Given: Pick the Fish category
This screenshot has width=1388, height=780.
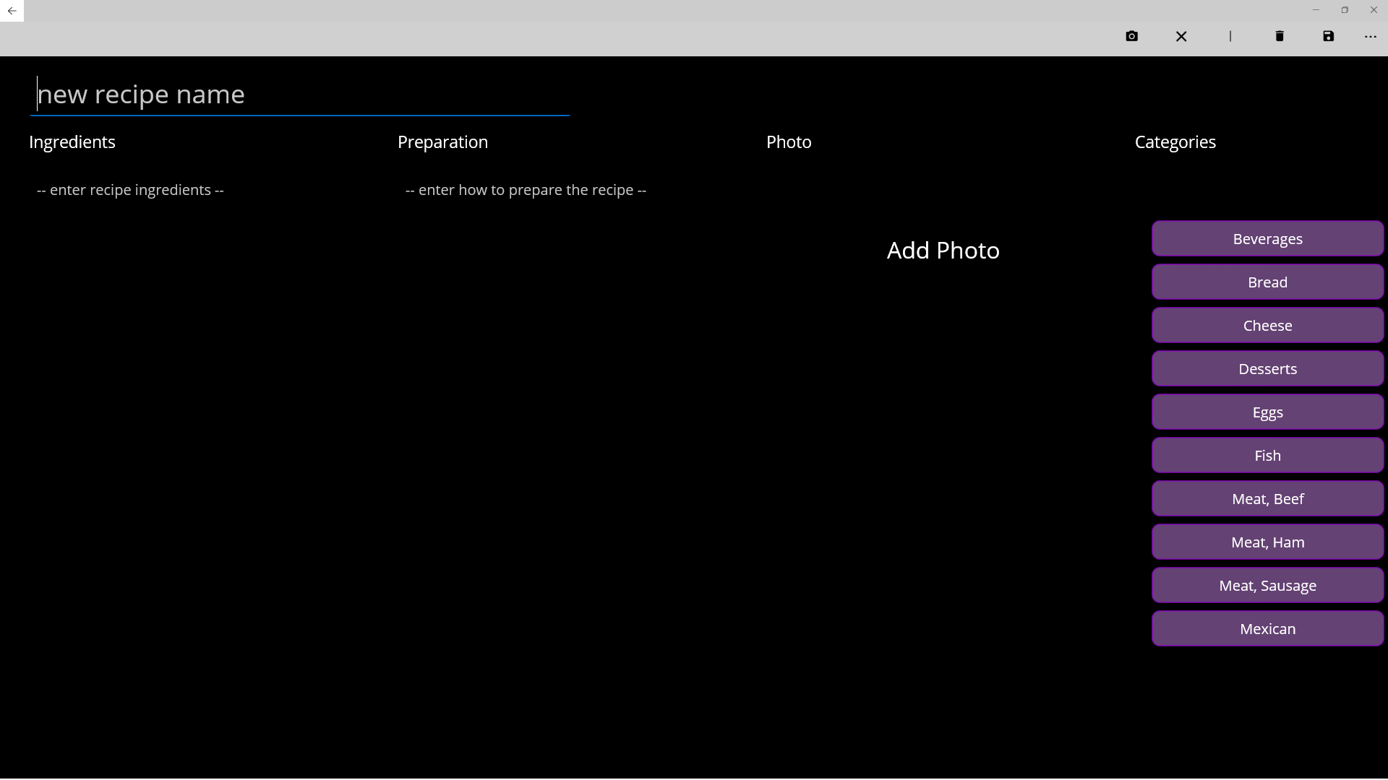Looking at the screenshot, I should [1267, 456].
